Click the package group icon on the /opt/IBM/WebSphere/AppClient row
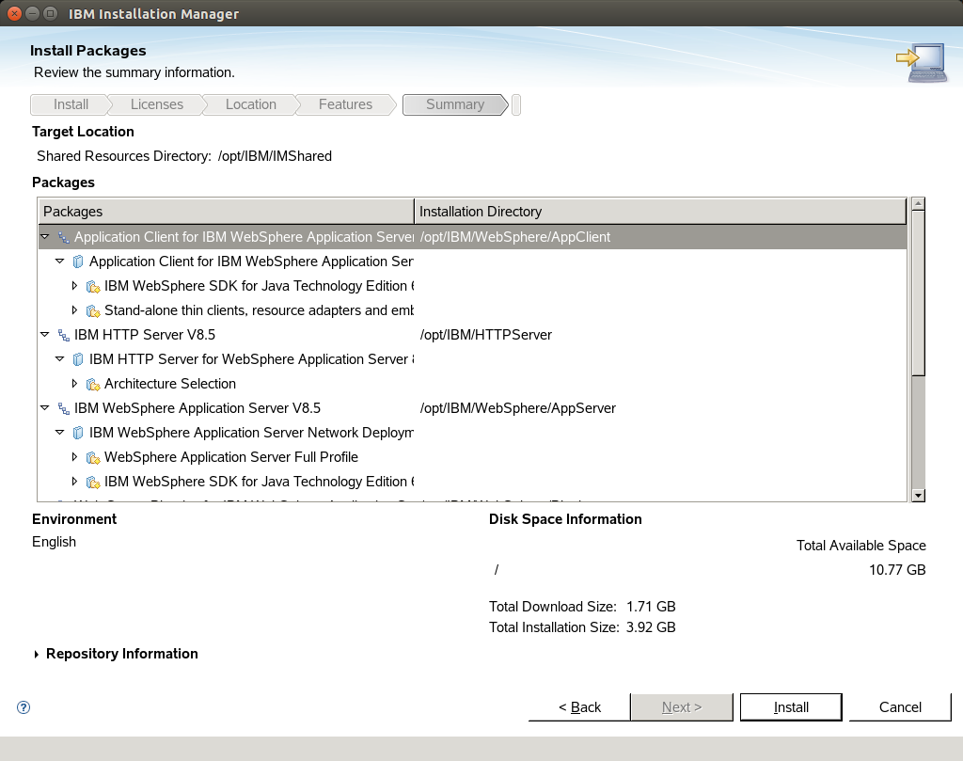This screenshot has width=963, height=761. click(63, 237)
